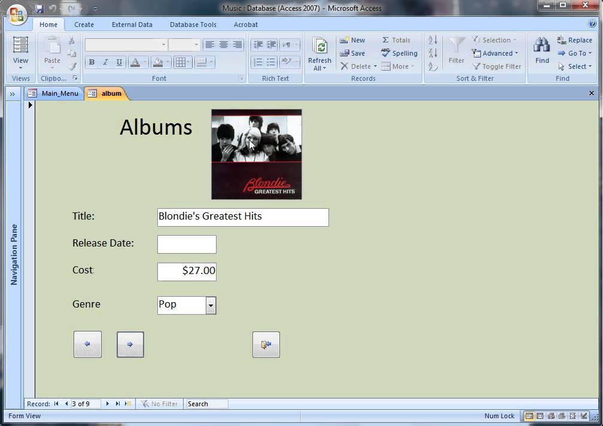Click Toggle Filter
This screenshot has height=426, width=603.
497,66
